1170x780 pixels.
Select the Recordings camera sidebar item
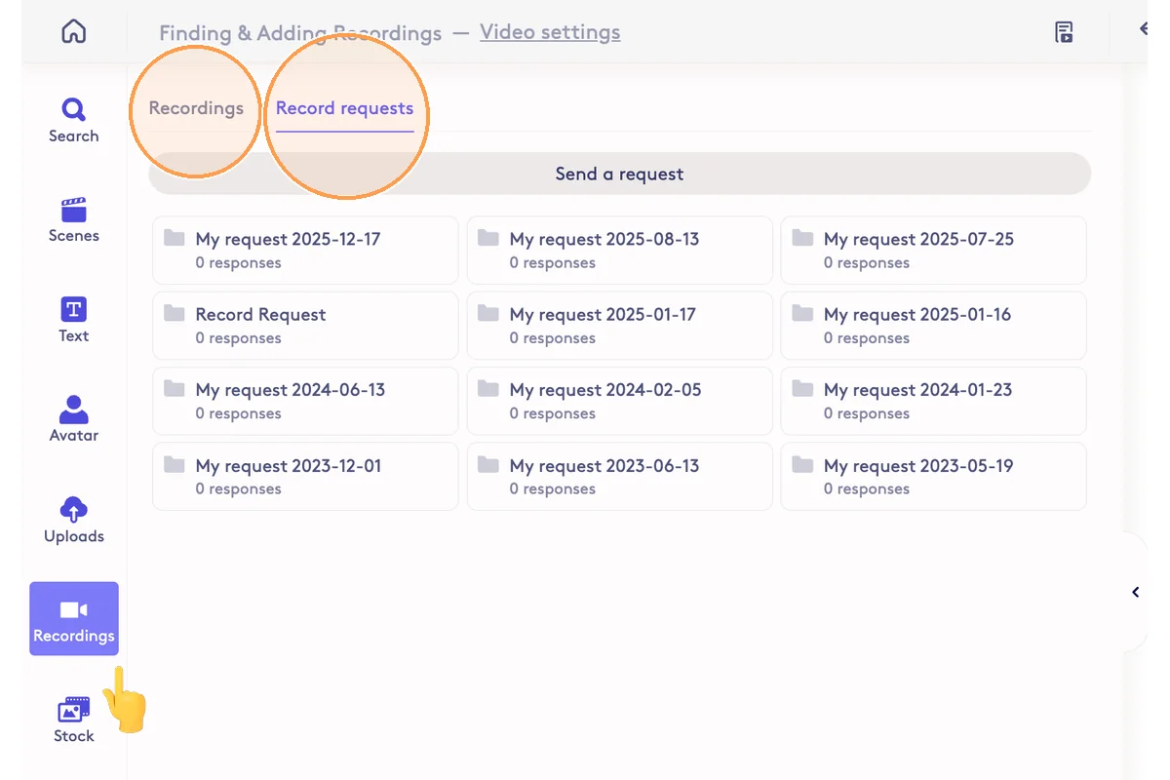click(74, 620)
